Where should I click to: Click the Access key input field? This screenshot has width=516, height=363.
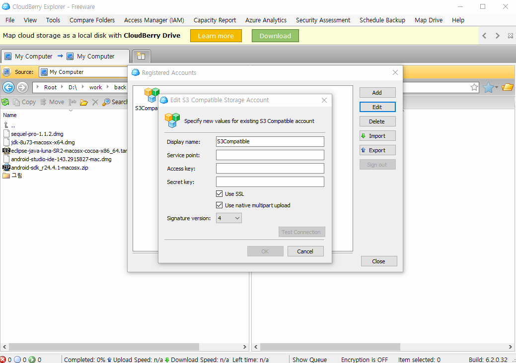point(270,169)
